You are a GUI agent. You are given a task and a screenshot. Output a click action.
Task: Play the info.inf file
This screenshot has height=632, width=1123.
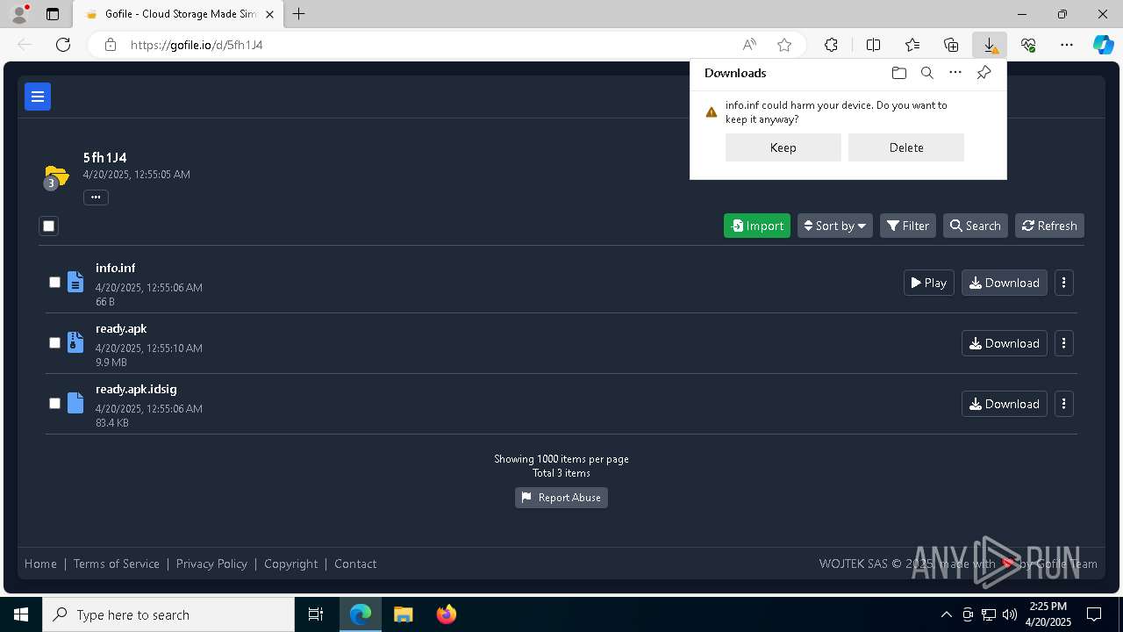tap(929, 283)
